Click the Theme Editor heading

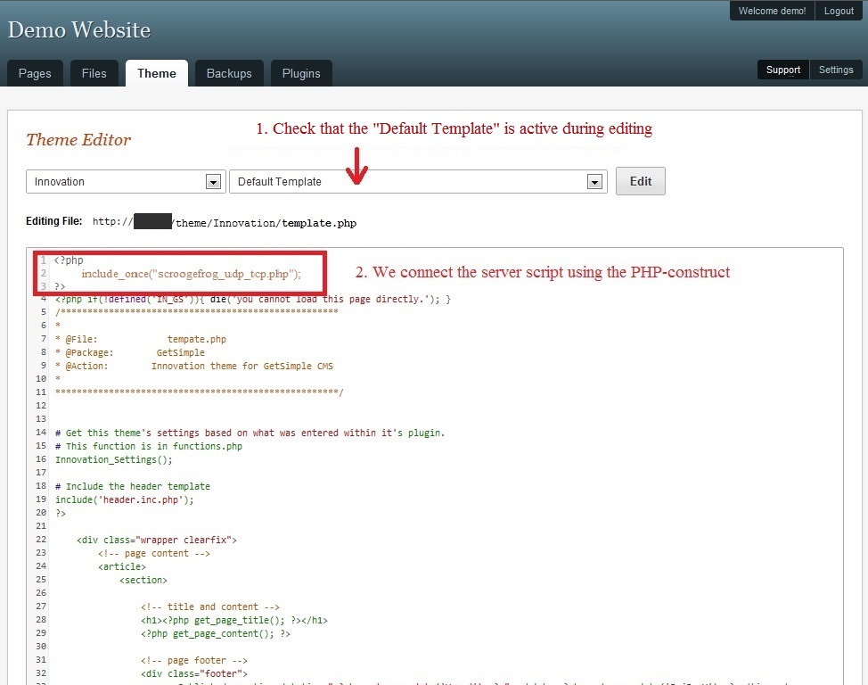pyautogui.click(x=78, y=139)
